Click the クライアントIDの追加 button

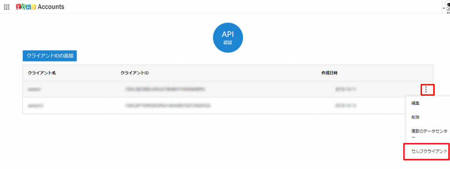click(x=50, y=56)
